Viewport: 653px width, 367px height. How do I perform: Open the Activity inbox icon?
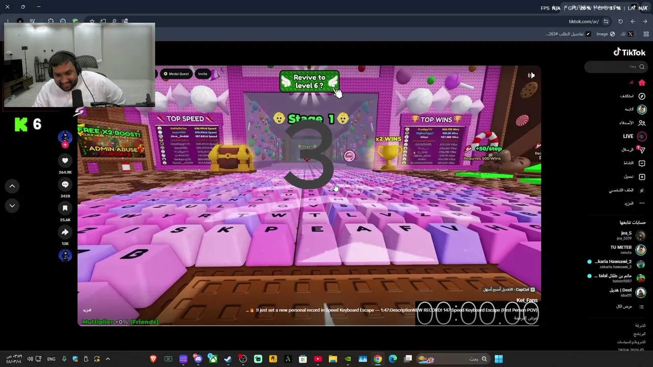[x=642, y=163]
